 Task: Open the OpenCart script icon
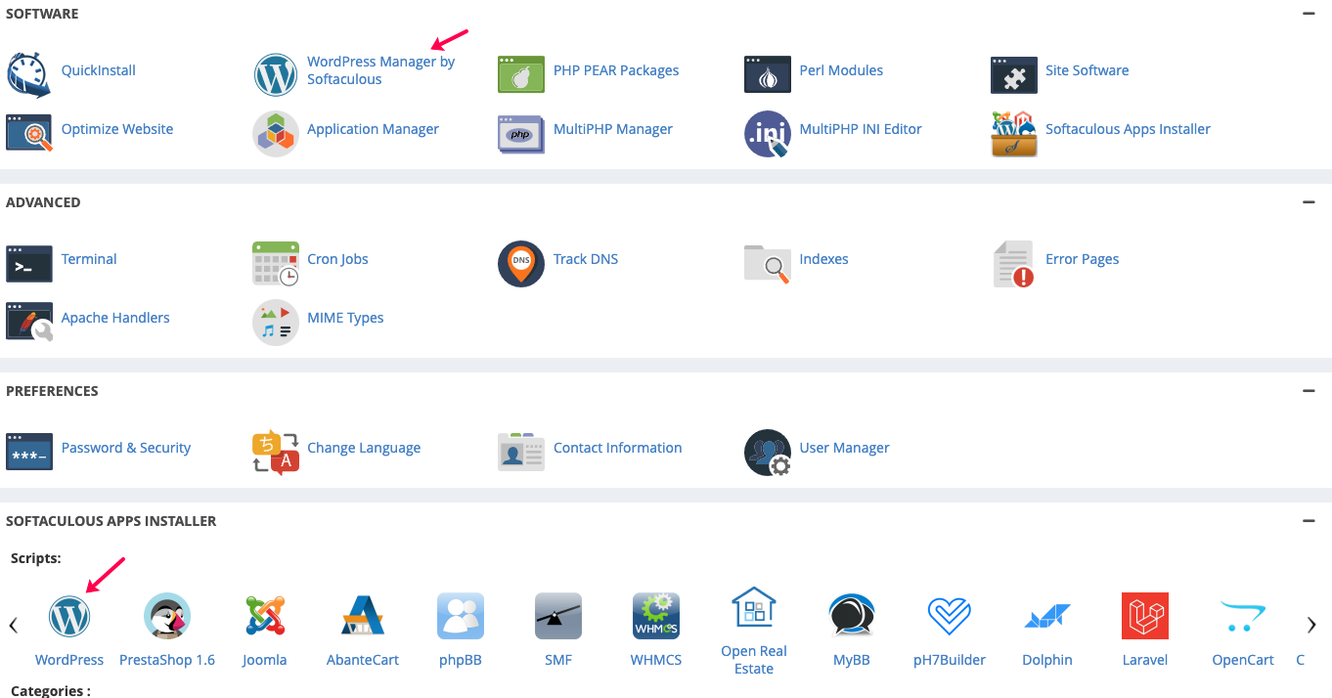[x=1243, y=617]
